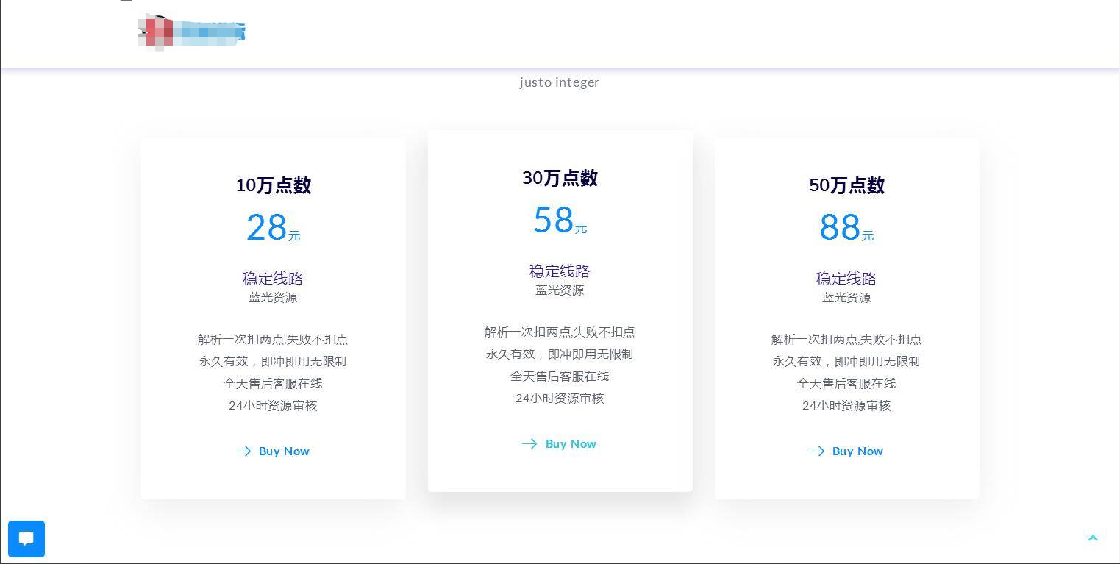
Task: Click the 58元 price
Action: coord(560,220)
